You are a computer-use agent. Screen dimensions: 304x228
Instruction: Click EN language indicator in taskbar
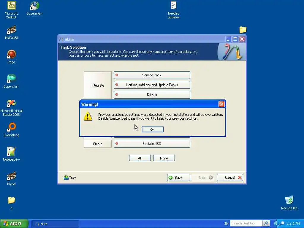pyautogui.click(x=226, y=224)
